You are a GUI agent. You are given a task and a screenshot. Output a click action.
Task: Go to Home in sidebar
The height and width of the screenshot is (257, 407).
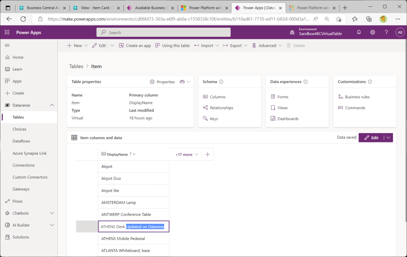tap(18, 57)
